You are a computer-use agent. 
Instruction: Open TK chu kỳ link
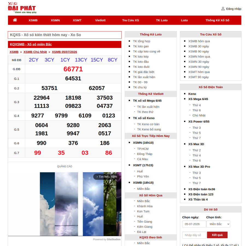140,87
